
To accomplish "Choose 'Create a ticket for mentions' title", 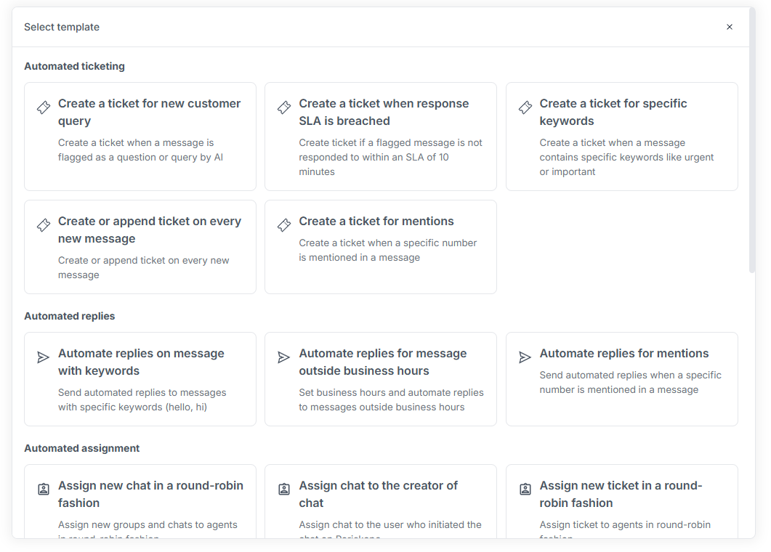I will 376,222.
